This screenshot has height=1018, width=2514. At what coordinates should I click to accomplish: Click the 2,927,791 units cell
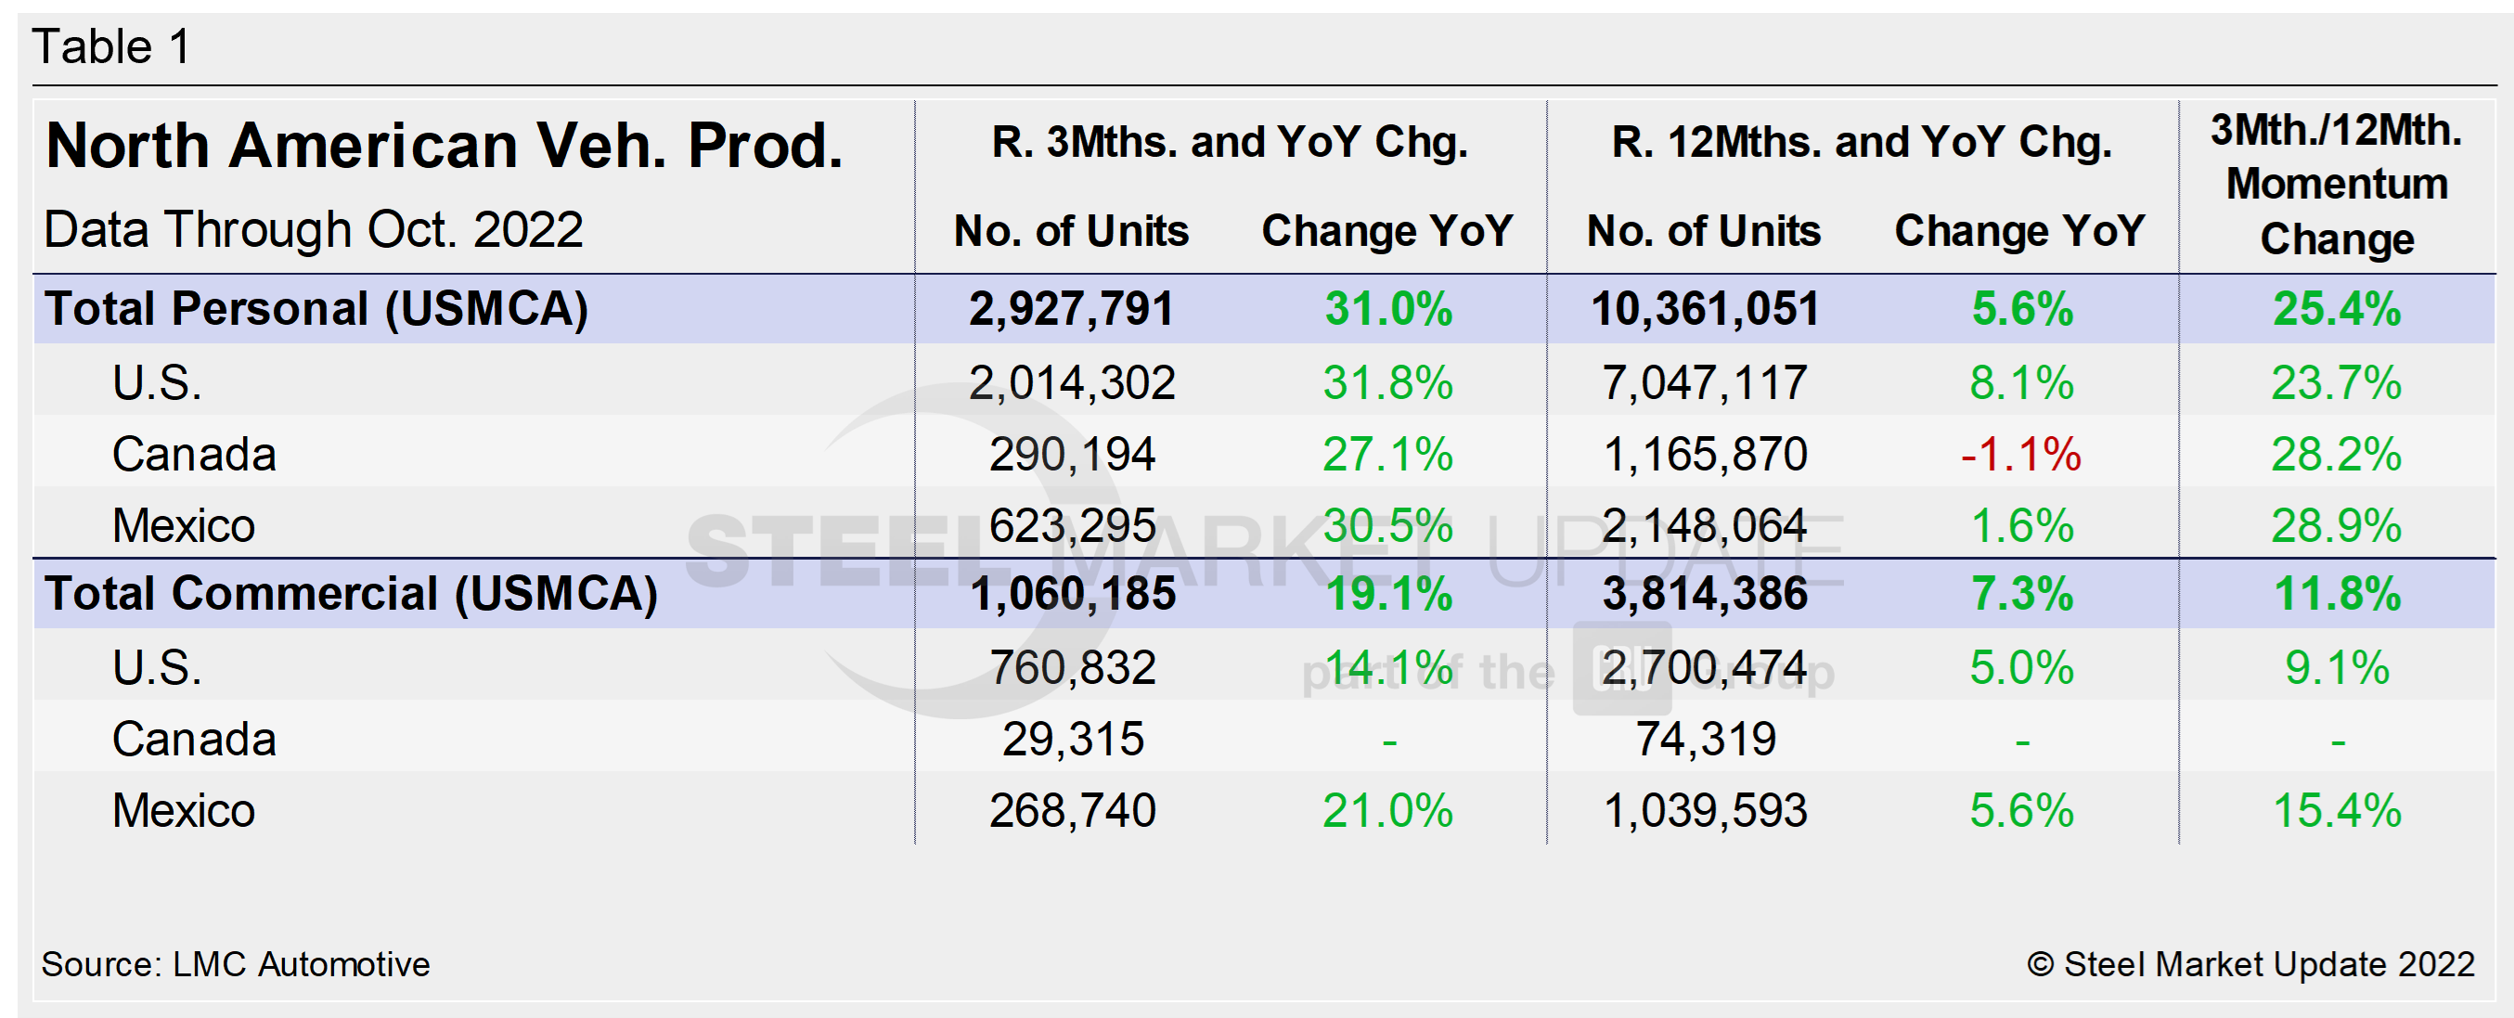tap(1071, 309)
